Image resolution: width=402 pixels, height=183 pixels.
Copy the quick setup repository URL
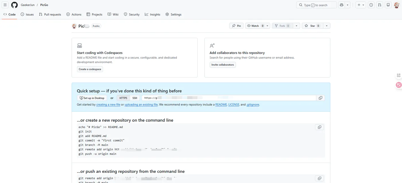pyautogui.click(x=320, y=98)
